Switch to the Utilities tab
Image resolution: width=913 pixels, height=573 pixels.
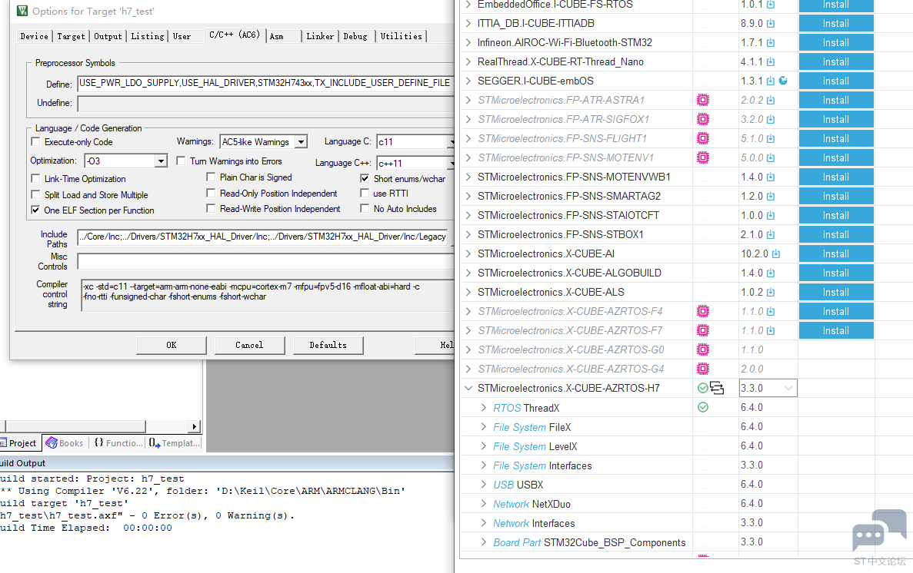(402, 36)
